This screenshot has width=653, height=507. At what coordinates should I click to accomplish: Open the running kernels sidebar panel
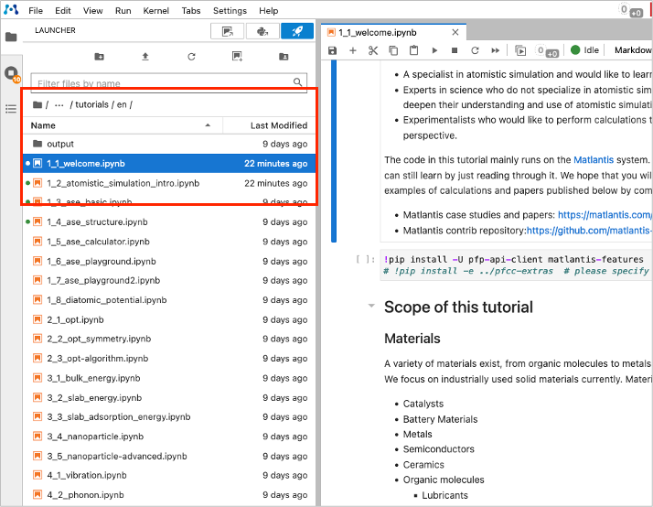point(11,73)
